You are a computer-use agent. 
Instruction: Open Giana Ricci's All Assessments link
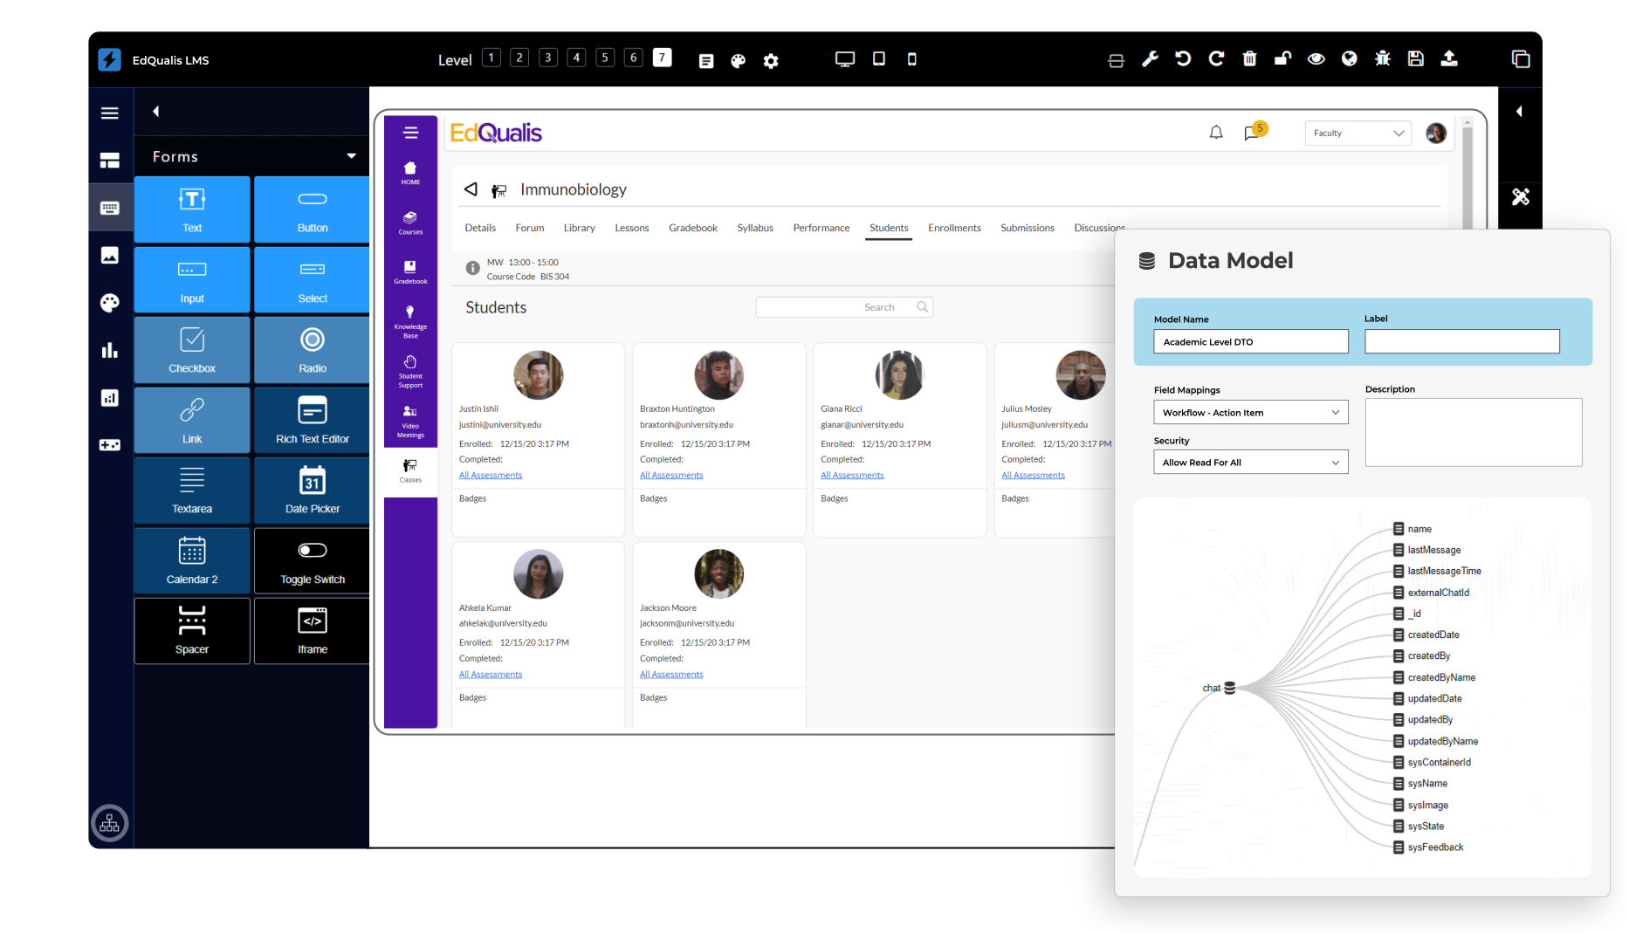tap(852, 475)
